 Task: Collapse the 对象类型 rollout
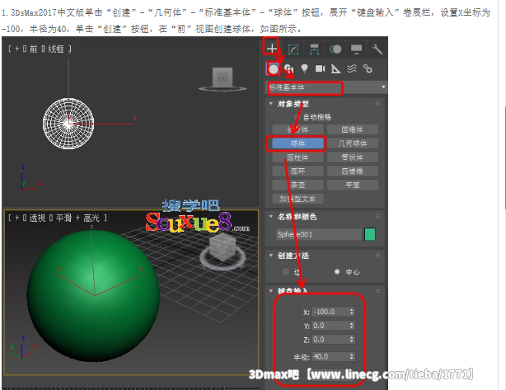[271, 104]
